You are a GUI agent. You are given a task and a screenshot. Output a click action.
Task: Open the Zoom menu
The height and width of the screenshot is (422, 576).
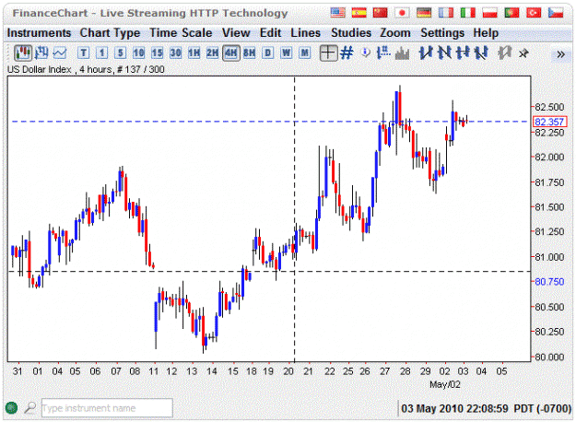395,33
